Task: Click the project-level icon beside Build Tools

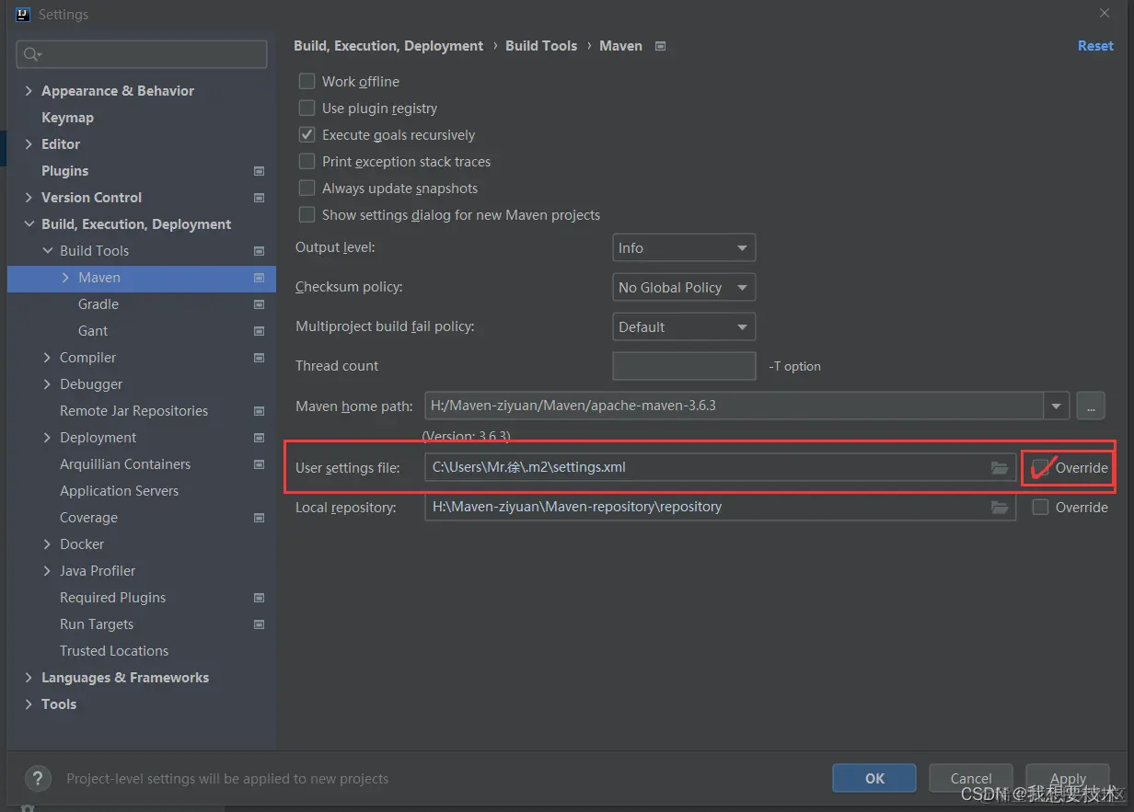Action: [259, 251]
